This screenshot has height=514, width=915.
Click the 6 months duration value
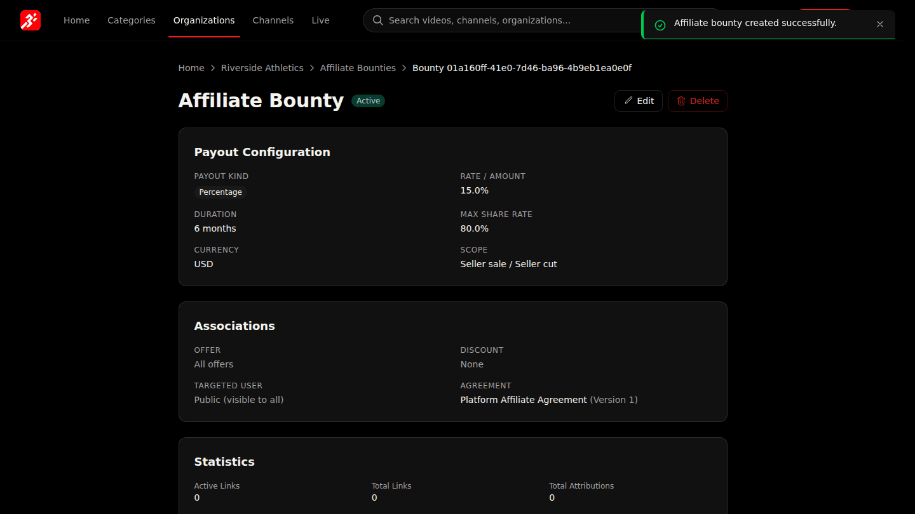point(215,228)
